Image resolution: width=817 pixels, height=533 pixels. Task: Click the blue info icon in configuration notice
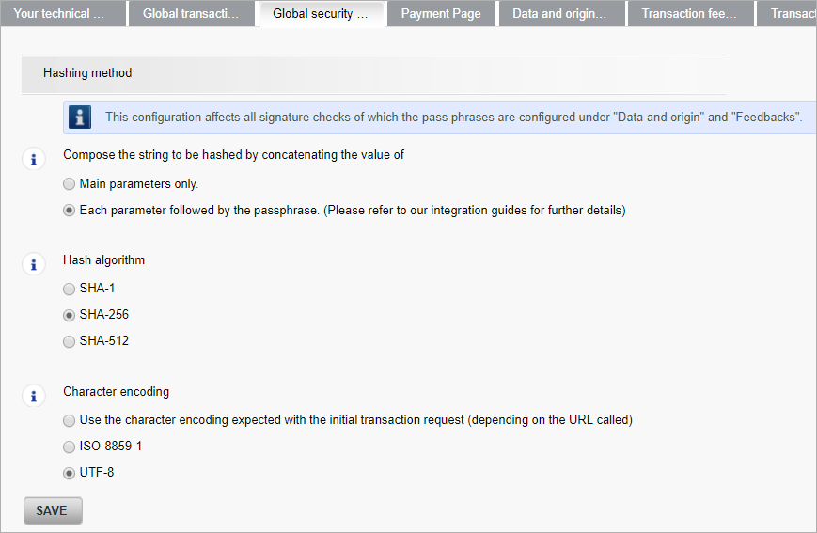click(x=80, y=117)
